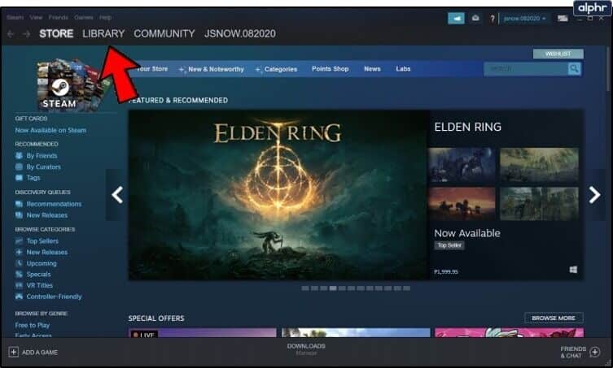Image resolution: width=613 pixels, height=368 pixels.
Task: Select the first carousel page indicator dot
Action: click(305, 288)
